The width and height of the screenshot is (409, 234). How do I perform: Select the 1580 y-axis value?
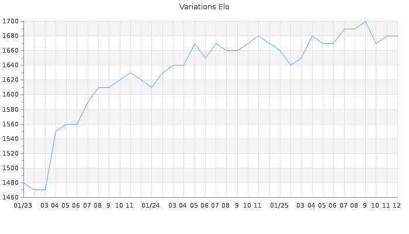click(x=11, y=109)
